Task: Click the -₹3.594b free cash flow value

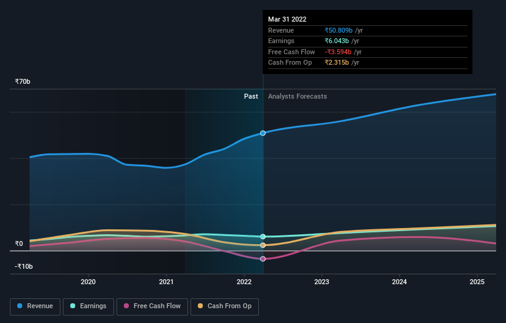Action: coord(338,52)
